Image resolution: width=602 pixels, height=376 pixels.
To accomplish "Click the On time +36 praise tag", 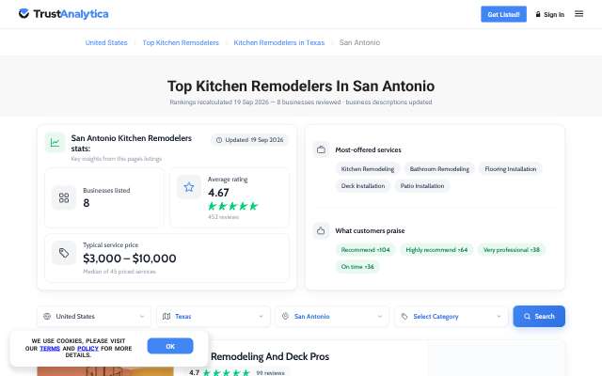I will click(x=357, y=267).
